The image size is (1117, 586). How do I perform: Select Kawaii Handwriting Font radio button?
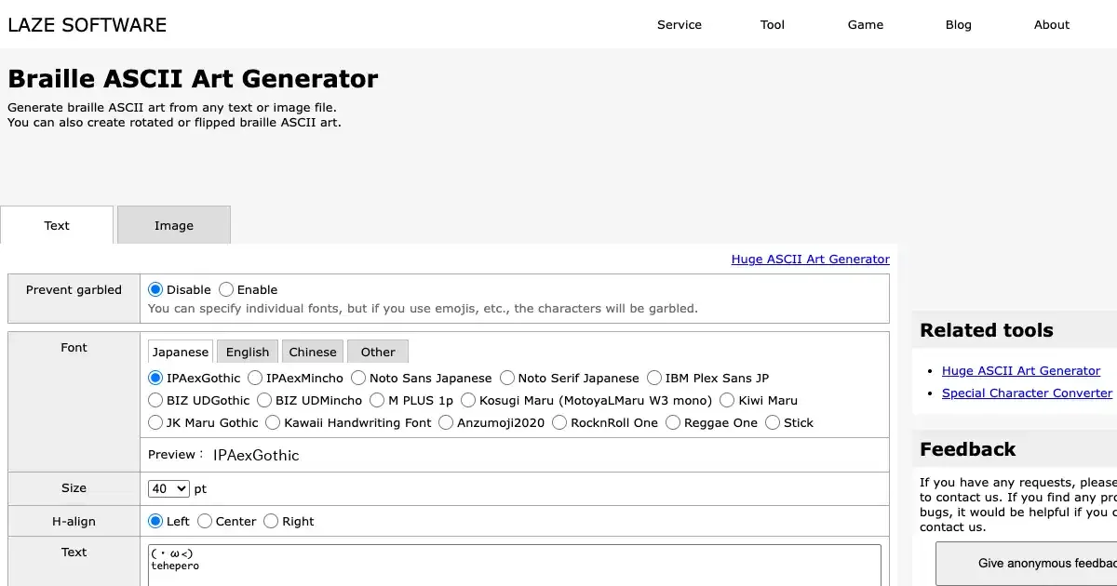pos(274,422)
